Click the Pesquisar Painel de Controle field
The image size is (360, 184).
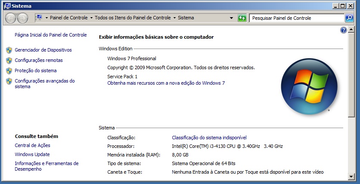[x=296, y=18]
